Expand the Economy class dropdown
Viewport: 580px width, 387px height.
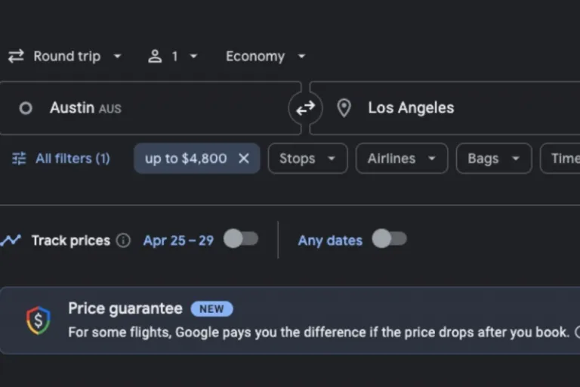pos(266,57)
